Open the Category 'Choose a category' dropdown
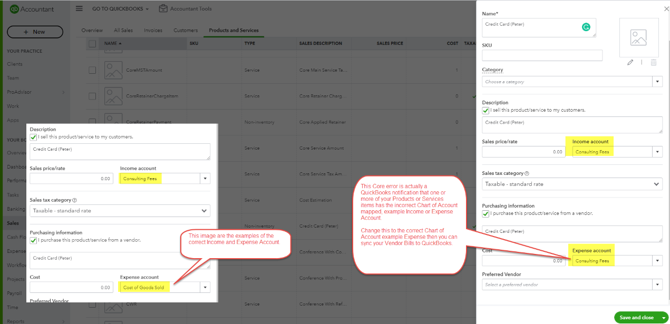Screen dimensions: 670x324 tap(657, 82)
